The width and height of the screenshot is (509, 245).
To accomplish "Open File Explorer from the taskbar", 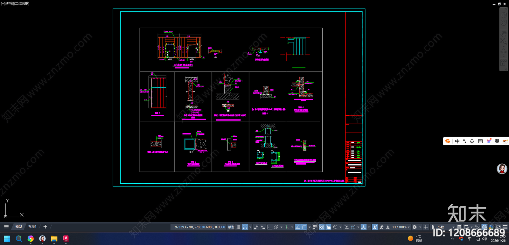I will (54, 239).
